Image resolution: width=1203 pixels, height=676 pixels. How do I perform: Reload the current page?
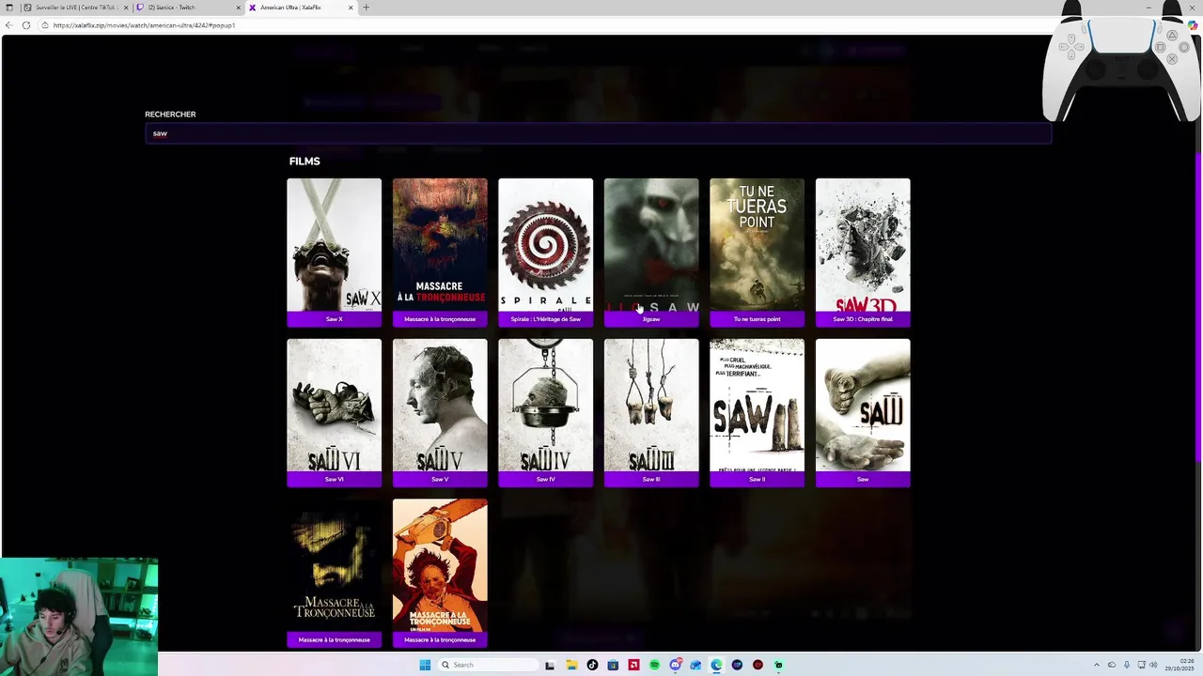tap(27, 25)
